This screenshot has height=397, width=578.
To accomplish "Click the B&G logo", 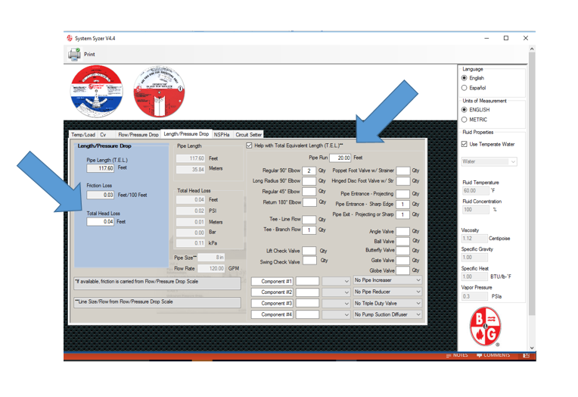I will pyautogui.click(x=485, y=327).
